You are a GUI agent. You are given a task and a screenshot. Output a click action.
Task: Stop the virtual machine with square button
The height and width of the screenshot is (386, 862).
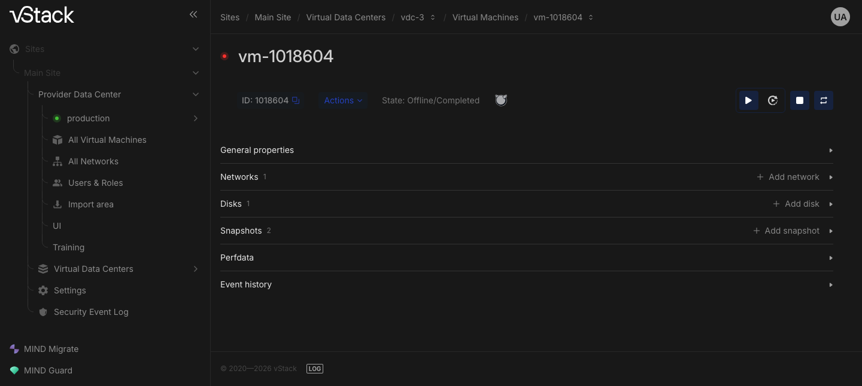[x=800, y=100]
